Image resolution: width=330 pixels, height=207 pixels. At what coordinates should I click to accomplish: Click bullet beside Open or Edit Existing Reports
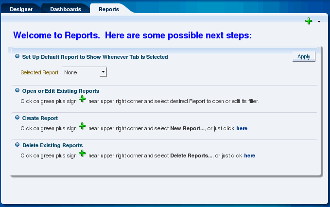point(17,90)
